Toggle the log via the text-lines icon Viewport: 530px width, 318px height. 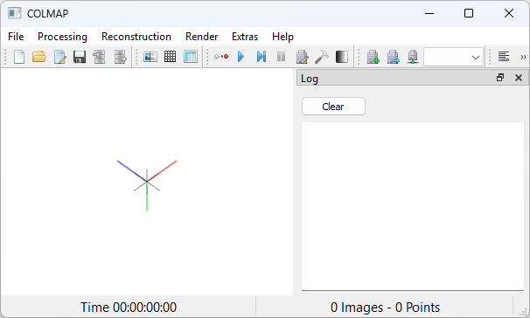point(504,57)
